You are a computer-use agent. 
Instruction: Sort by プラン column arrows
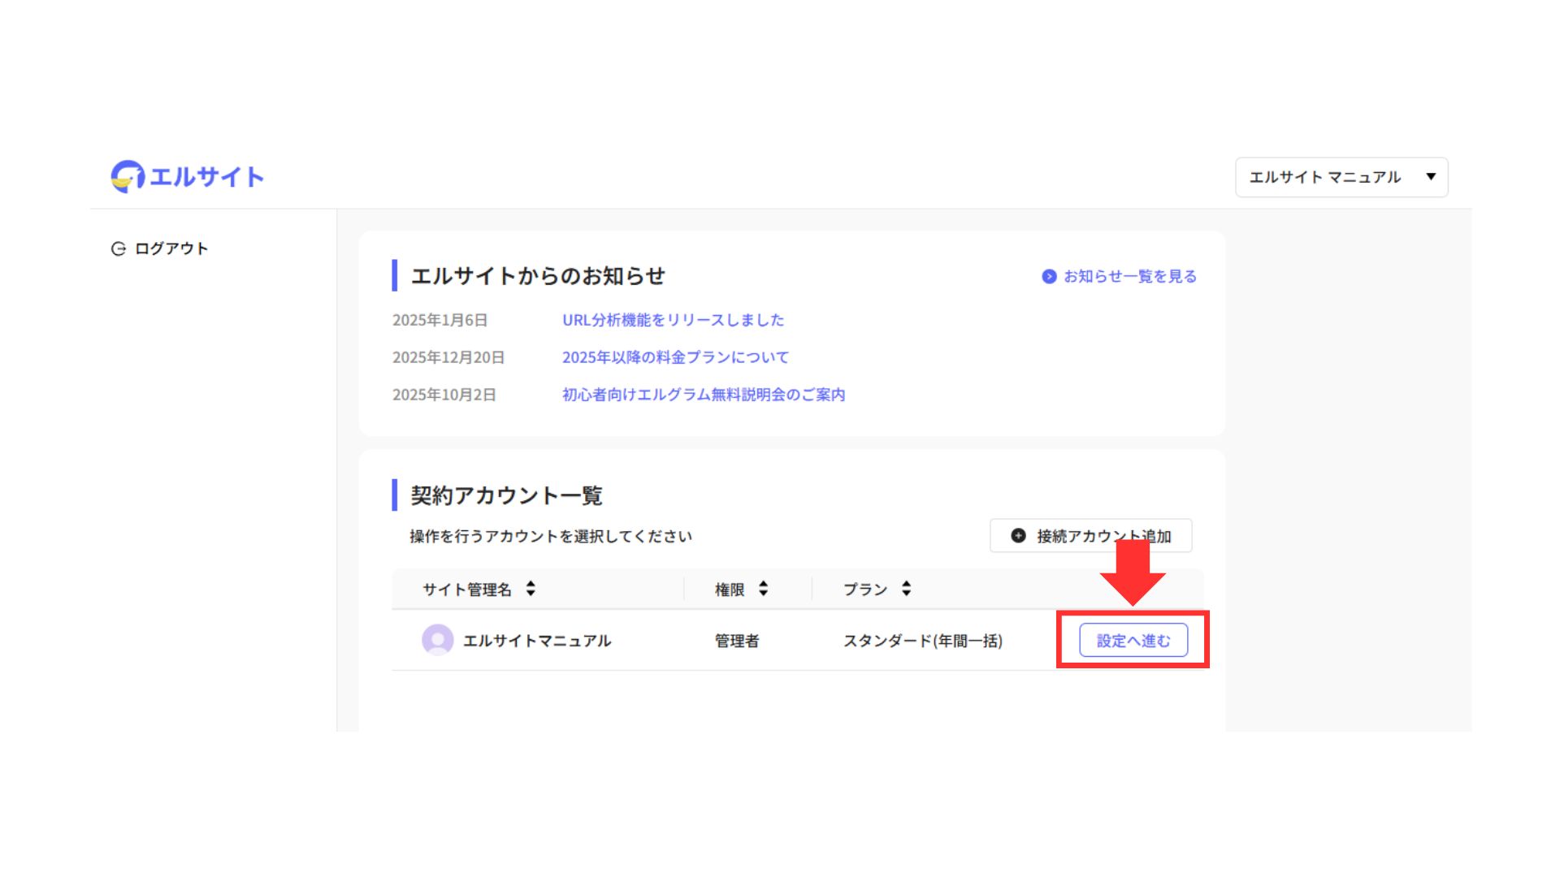(x=906, y=589)
